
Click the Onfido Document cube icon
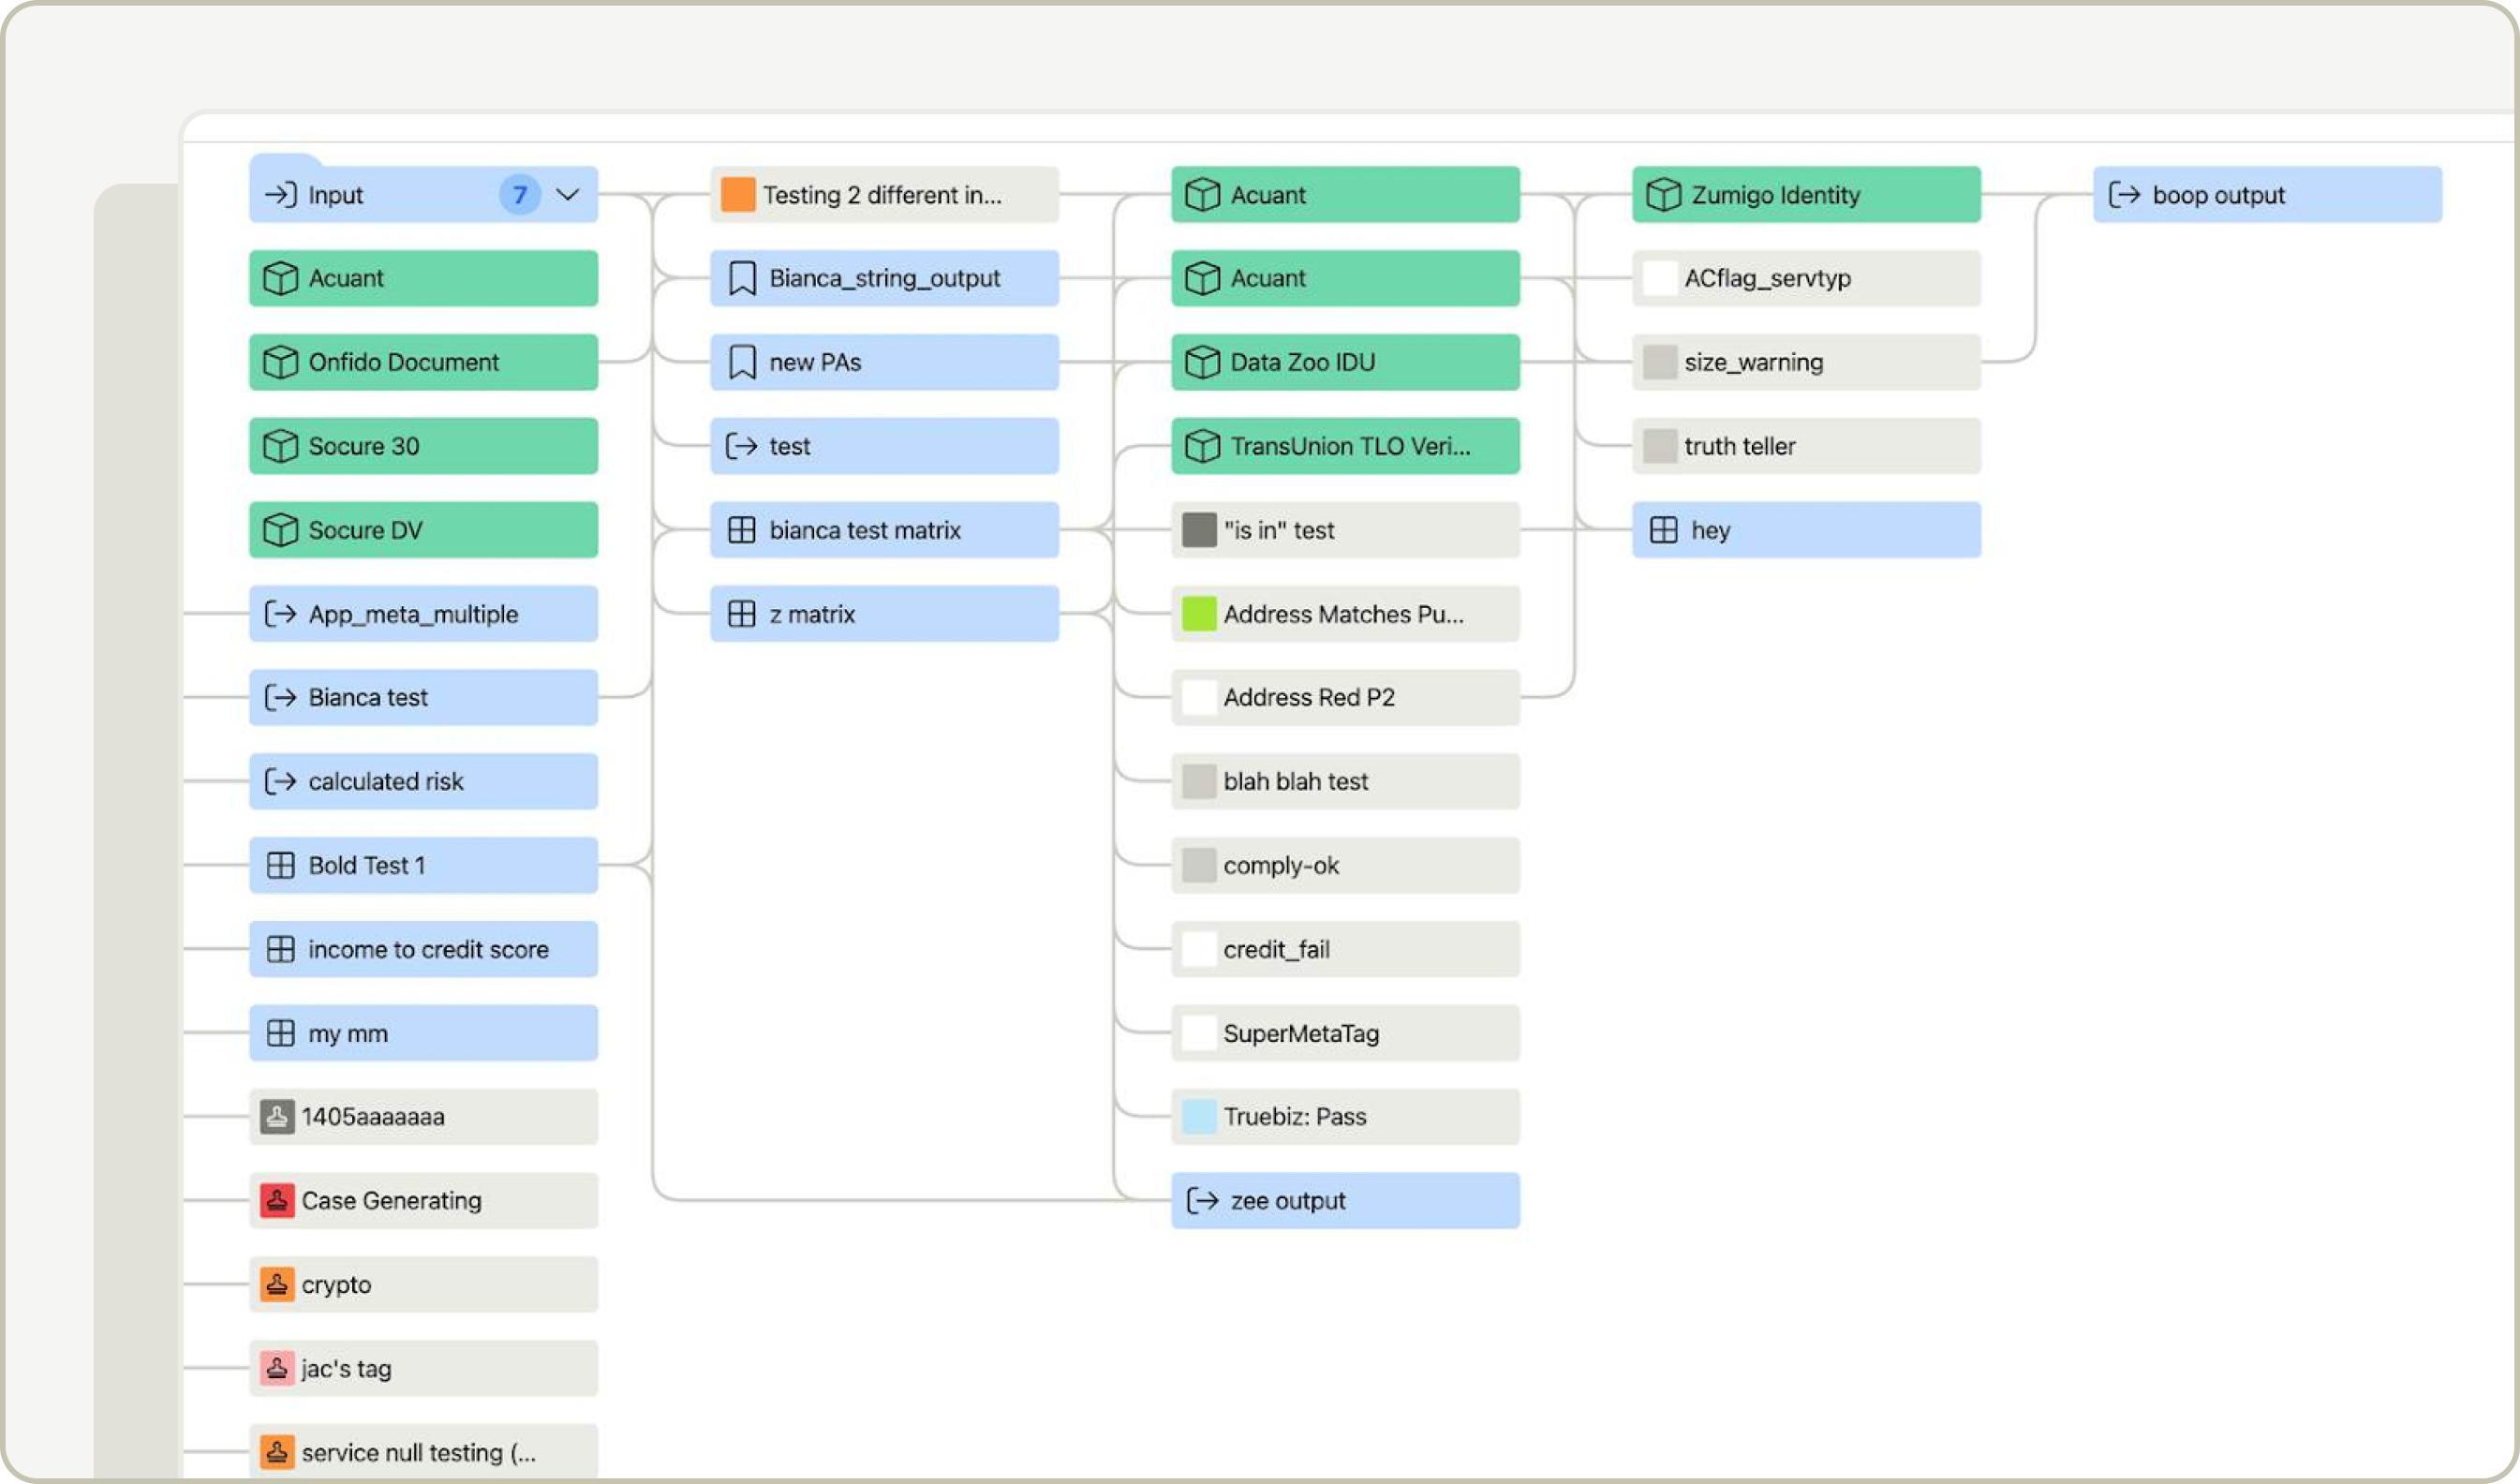pos(280,362)
